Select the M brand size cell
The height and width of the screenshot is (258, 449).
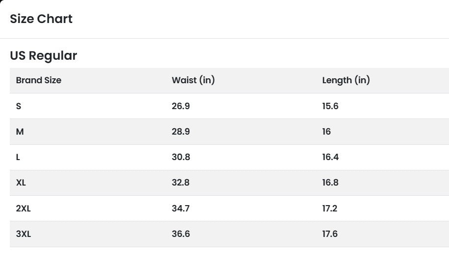coord(20,132)
